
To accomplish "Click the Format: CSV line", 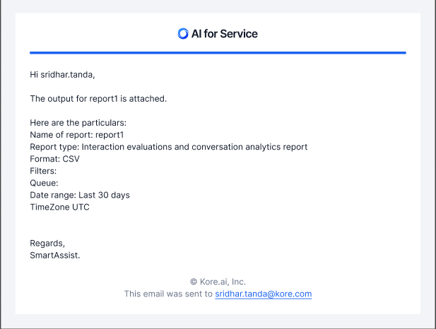I will pos(55,159).
